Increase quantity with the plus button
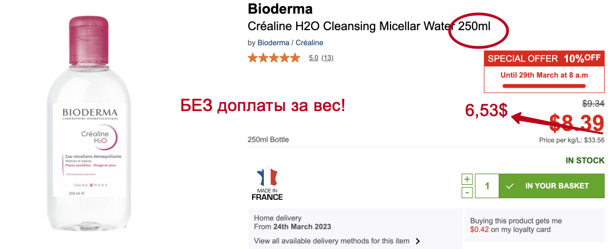608x249 pixels. tap(467, 179)
